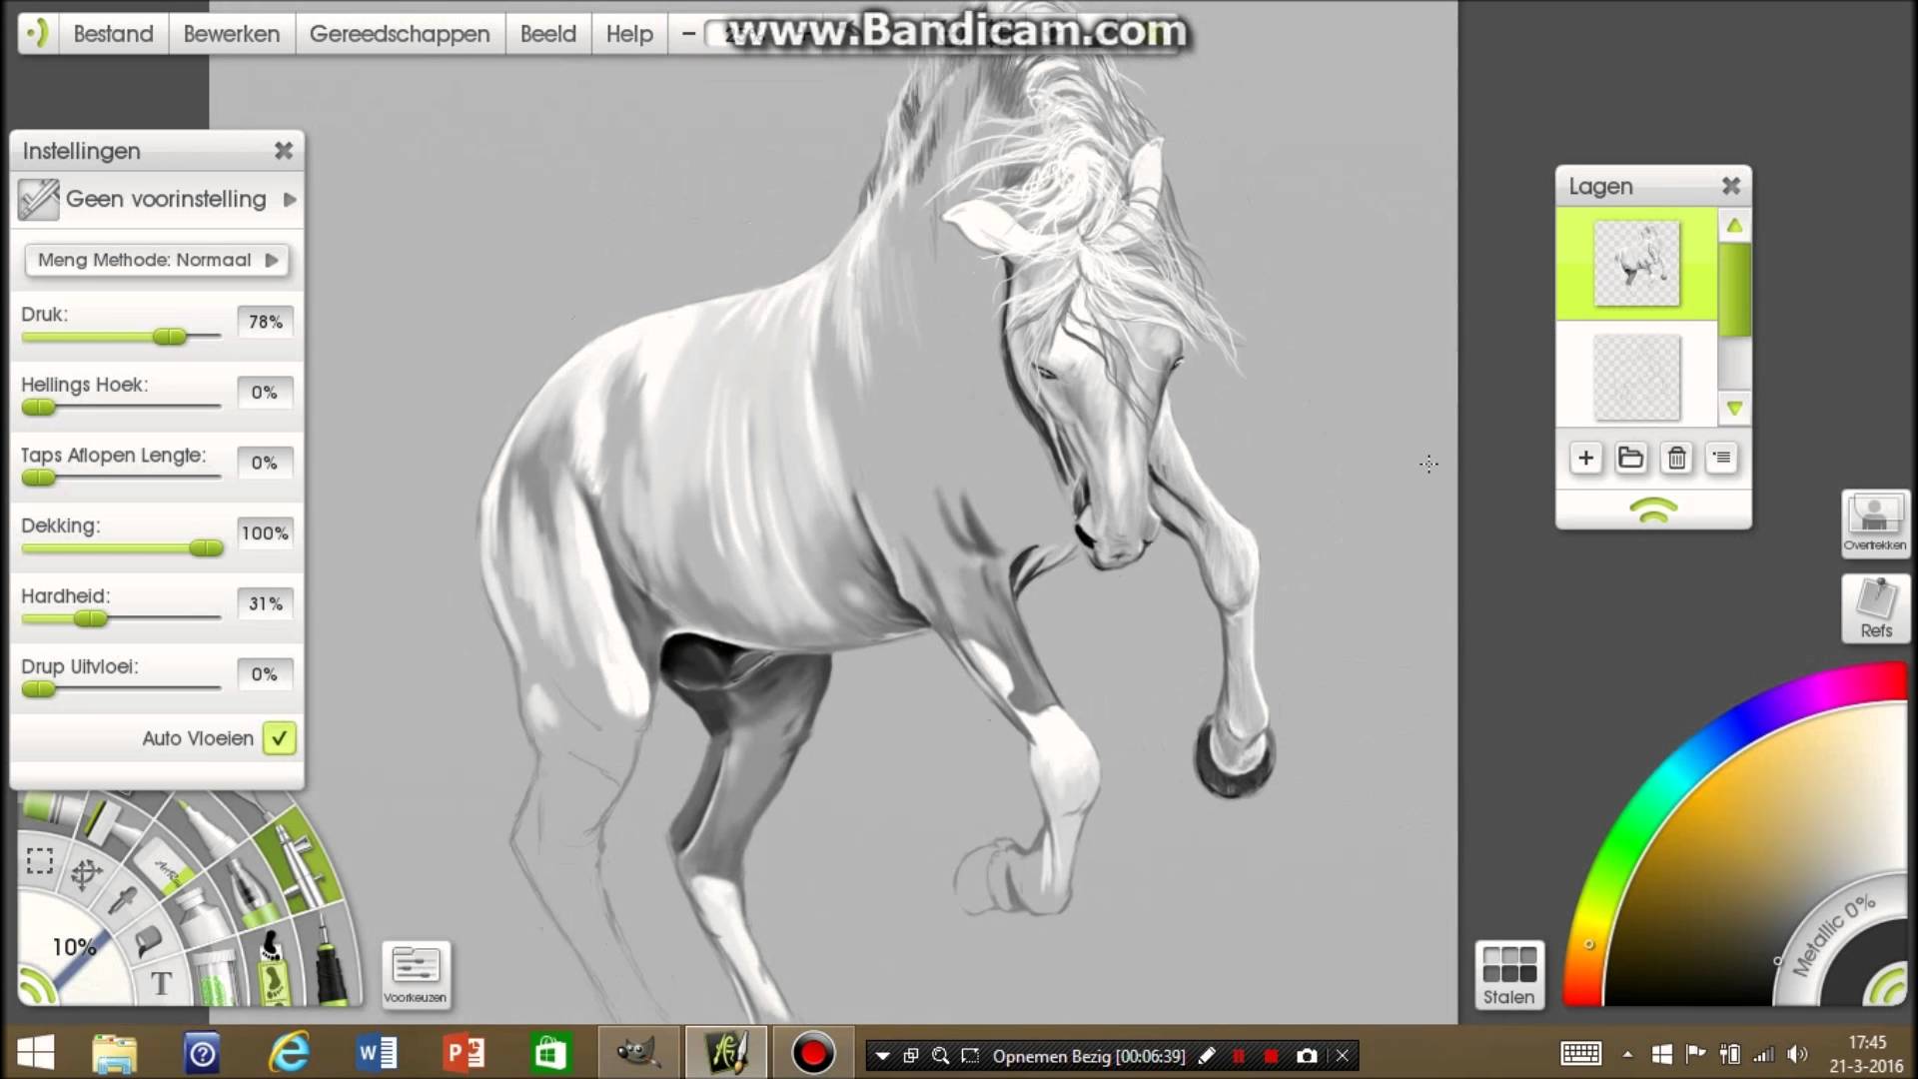The height and width of the screenshot is (1079, 1918).
Task: Delete the selected layer using the trash icon
Action: coord(1676,458)
